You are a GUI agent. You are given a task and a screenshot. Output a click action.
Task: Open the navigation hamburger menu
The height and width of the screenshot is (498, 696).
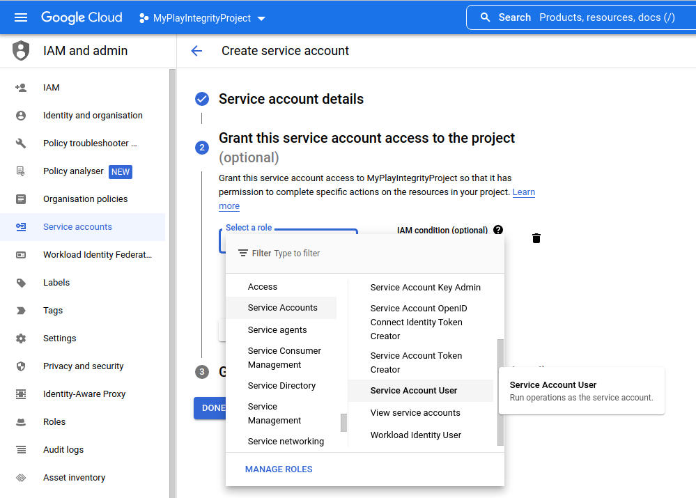coord(20,17)
